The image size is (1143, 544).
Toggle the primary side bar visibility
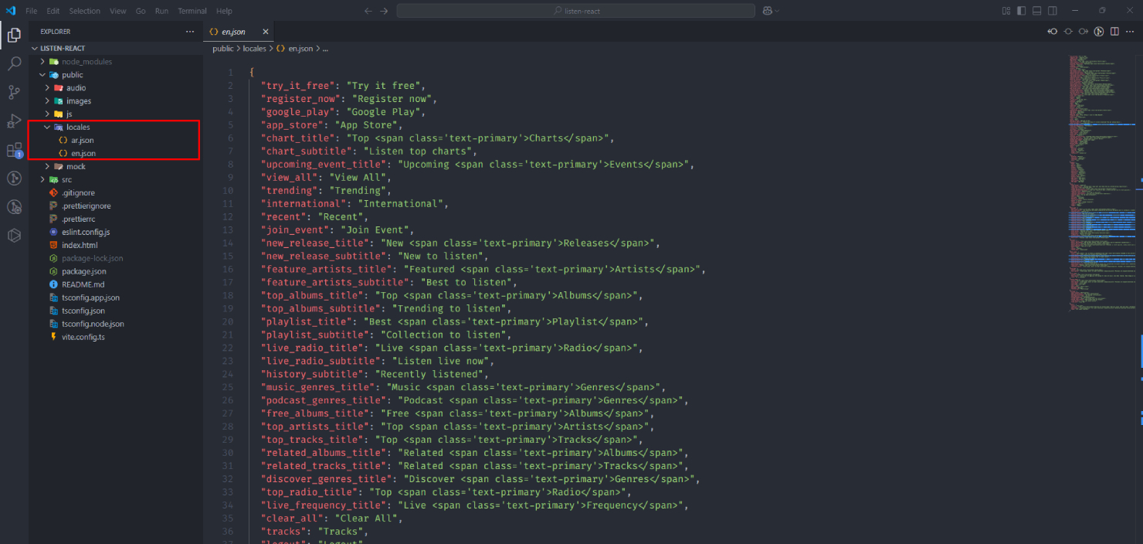point(1022,11)
